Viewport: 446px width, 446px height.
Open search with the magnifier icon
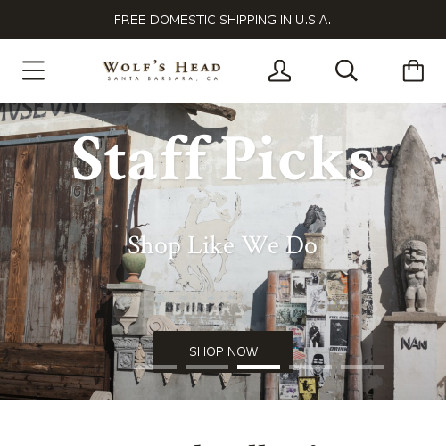click(x=346, y=70)
